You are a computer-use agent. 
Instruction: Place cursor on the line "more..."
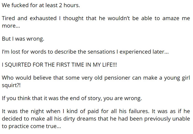(11, 26)
